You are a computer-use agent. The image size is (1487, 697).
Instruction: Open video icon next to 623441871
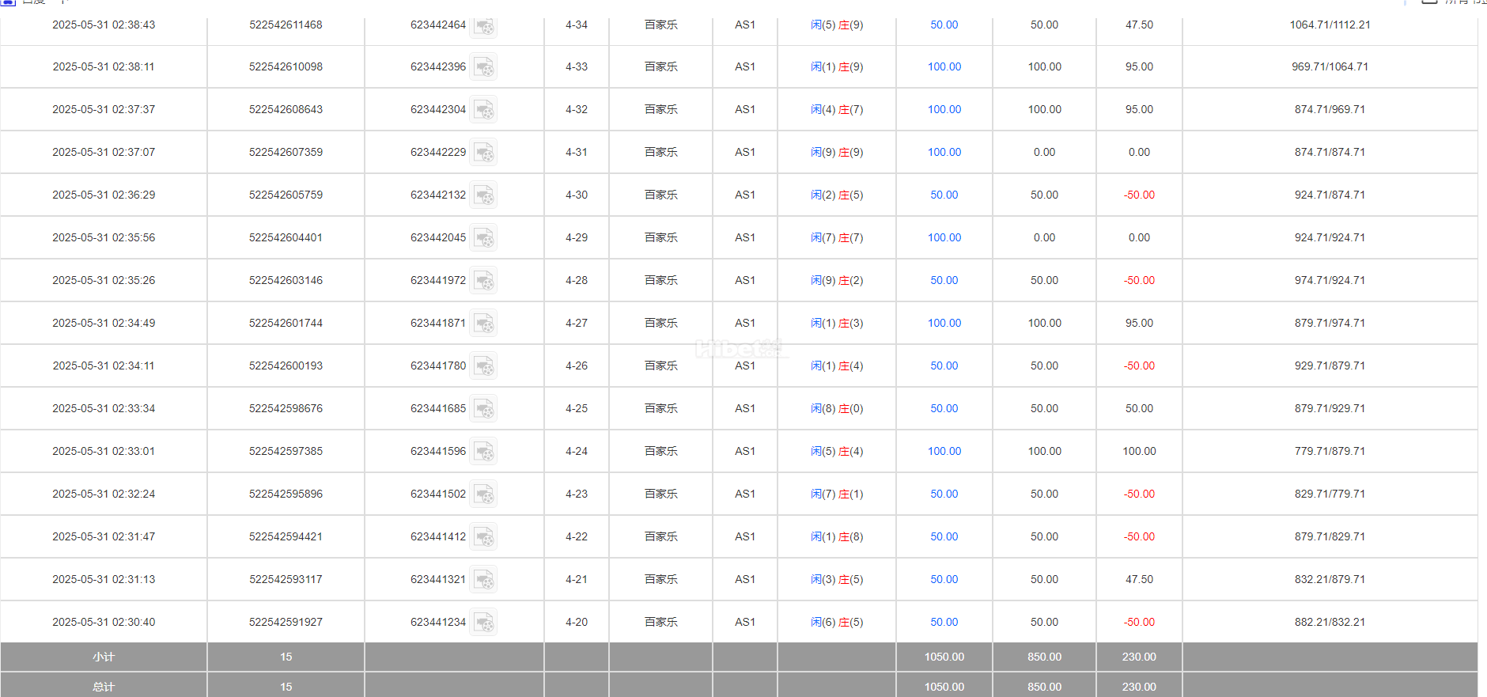click(x=484, y=324)
